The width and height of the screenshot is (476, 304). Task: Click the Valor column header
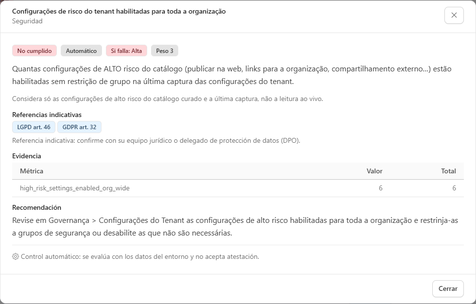coord(374,171)
